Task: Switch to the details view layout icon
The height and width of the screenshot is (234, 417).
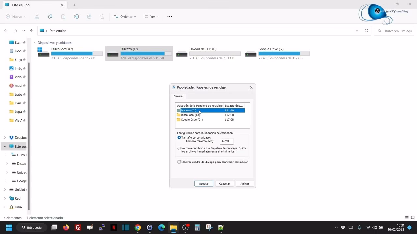Action: pyautogui.click(x=407, y=218)
